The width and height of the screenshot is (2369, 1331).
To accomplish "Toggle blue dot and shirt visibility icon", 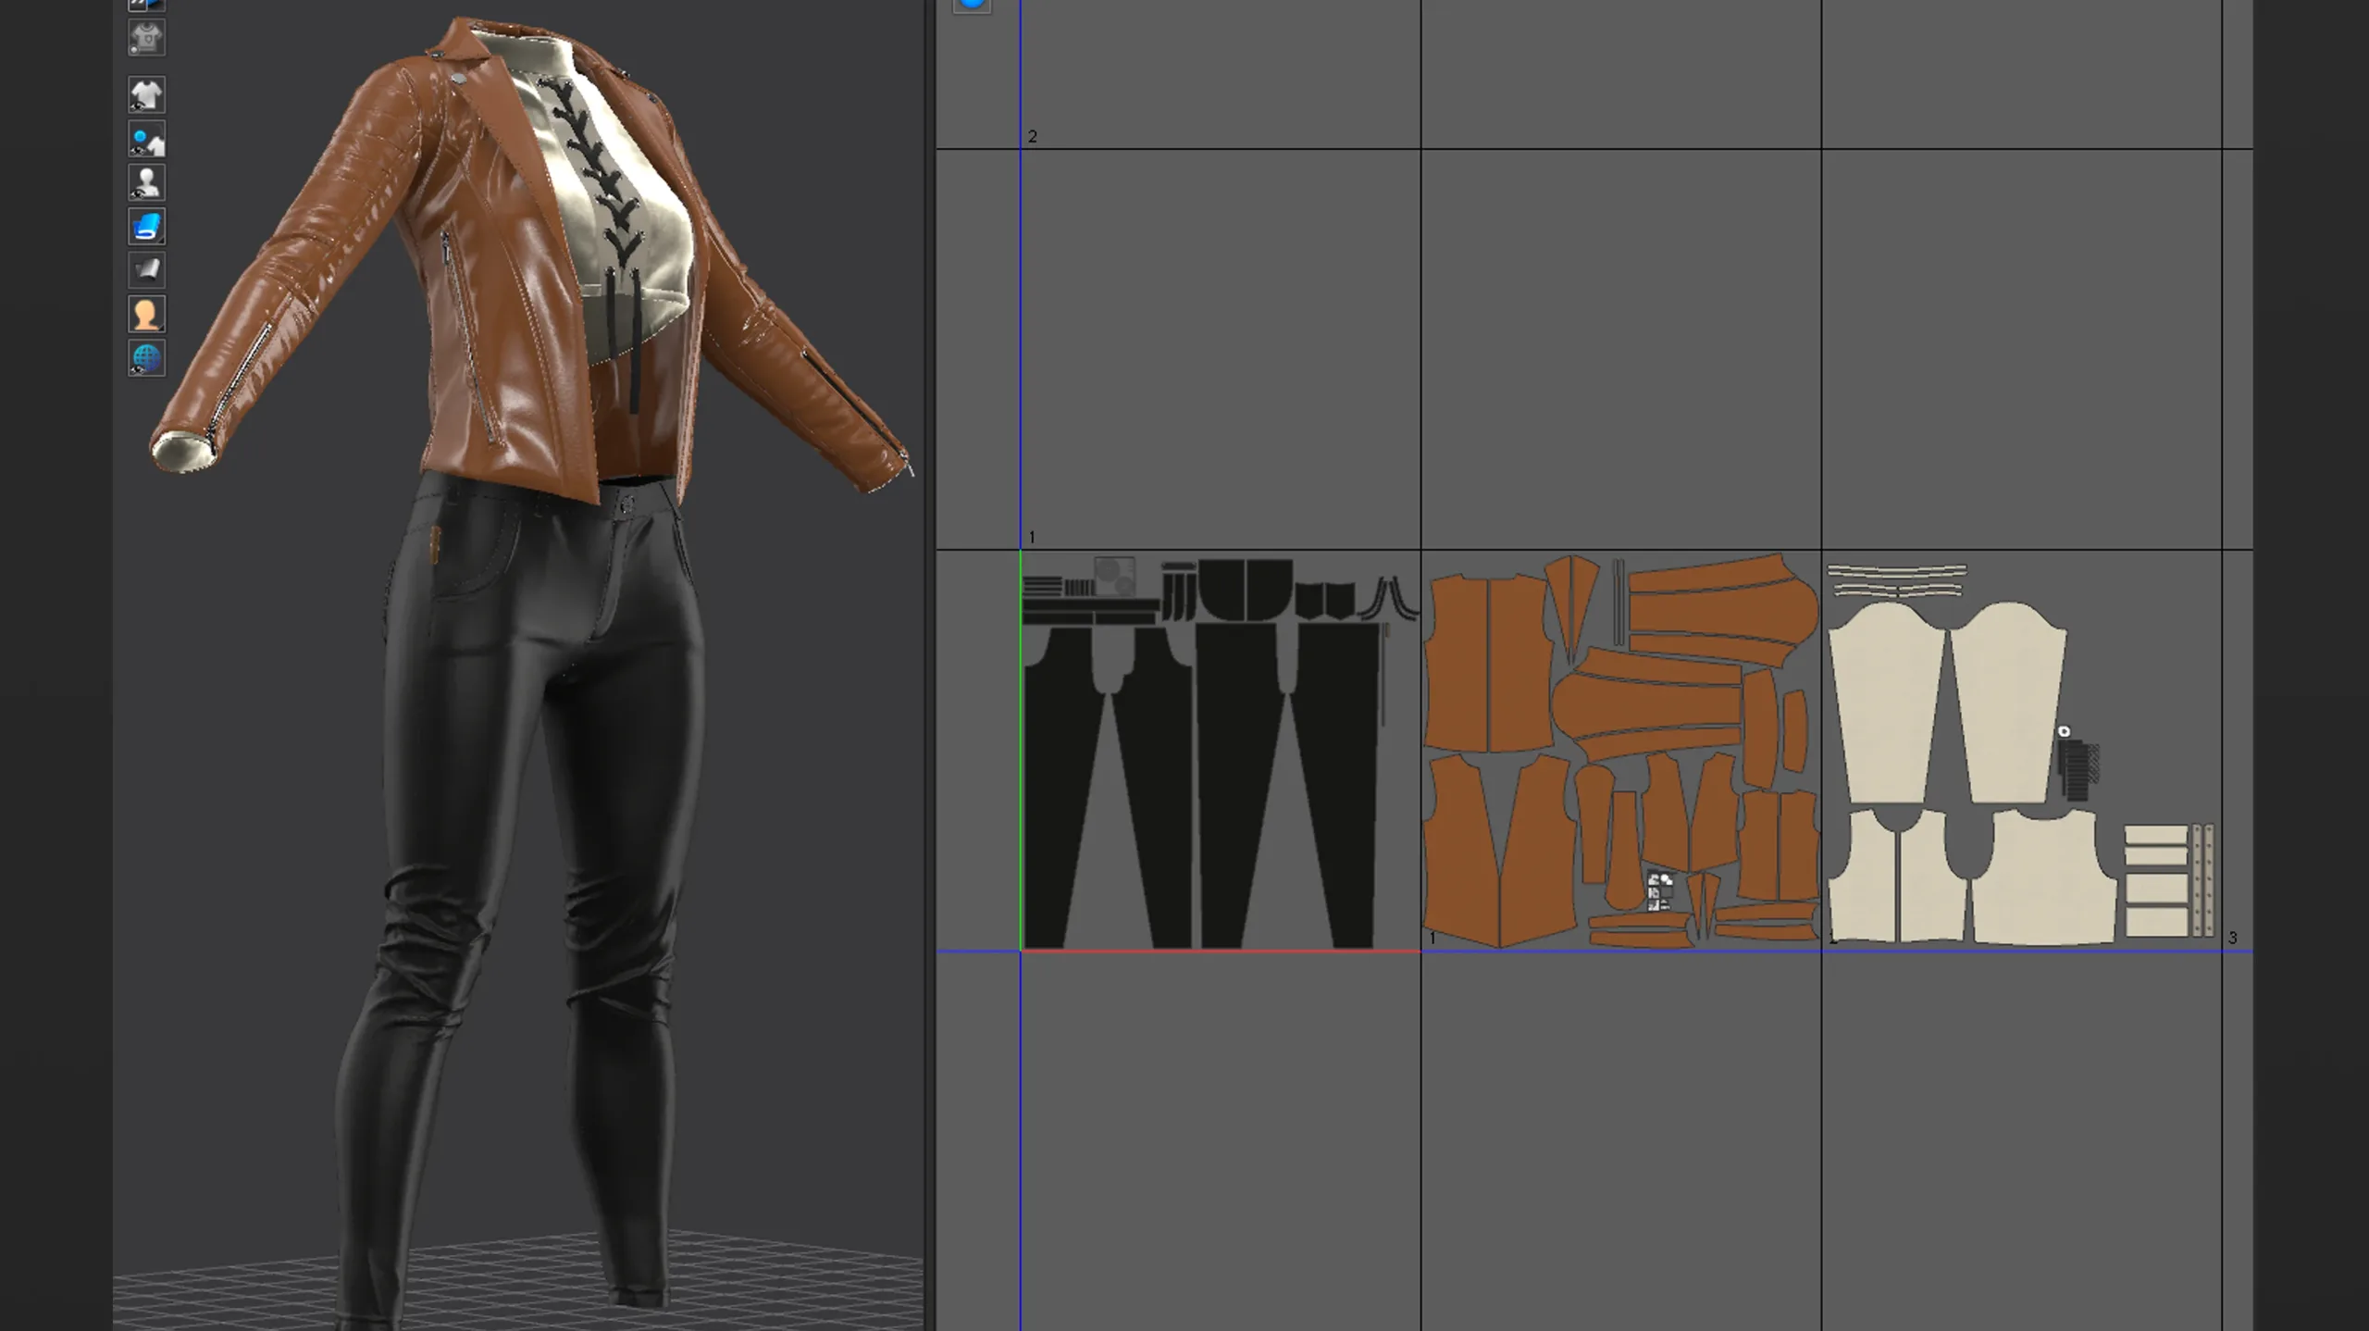I will (146, 139).
